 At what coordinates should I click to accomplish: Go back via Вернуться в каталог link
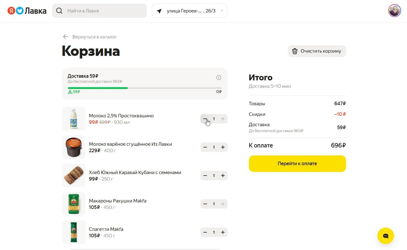click(x=95, y=37)
